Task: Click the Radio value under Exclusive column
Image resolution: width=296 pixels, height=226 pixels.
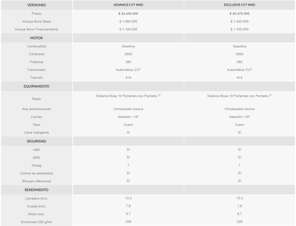Action: coord(239,96)
